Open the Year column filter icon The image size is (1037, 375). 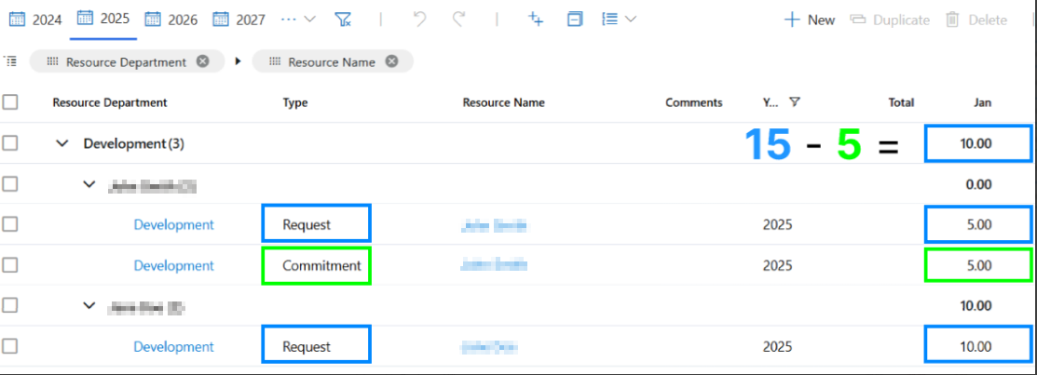(795, 102)
